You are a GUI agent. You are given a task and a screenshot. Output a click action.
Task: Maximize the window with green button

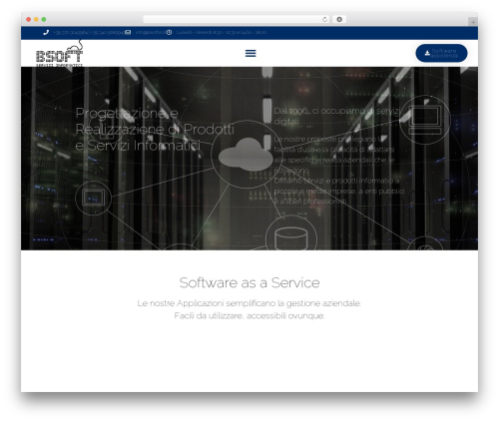pos(44,19)
